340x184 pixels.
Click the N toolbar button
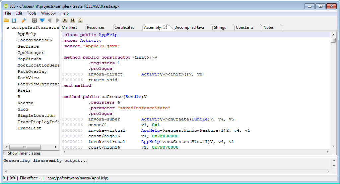coord(72,20)
